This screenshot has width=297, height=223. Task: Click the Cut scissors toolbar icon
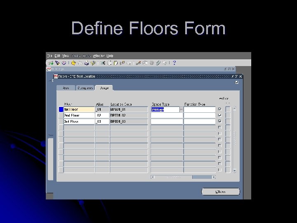pyautogui.click(x=103, y=63)
